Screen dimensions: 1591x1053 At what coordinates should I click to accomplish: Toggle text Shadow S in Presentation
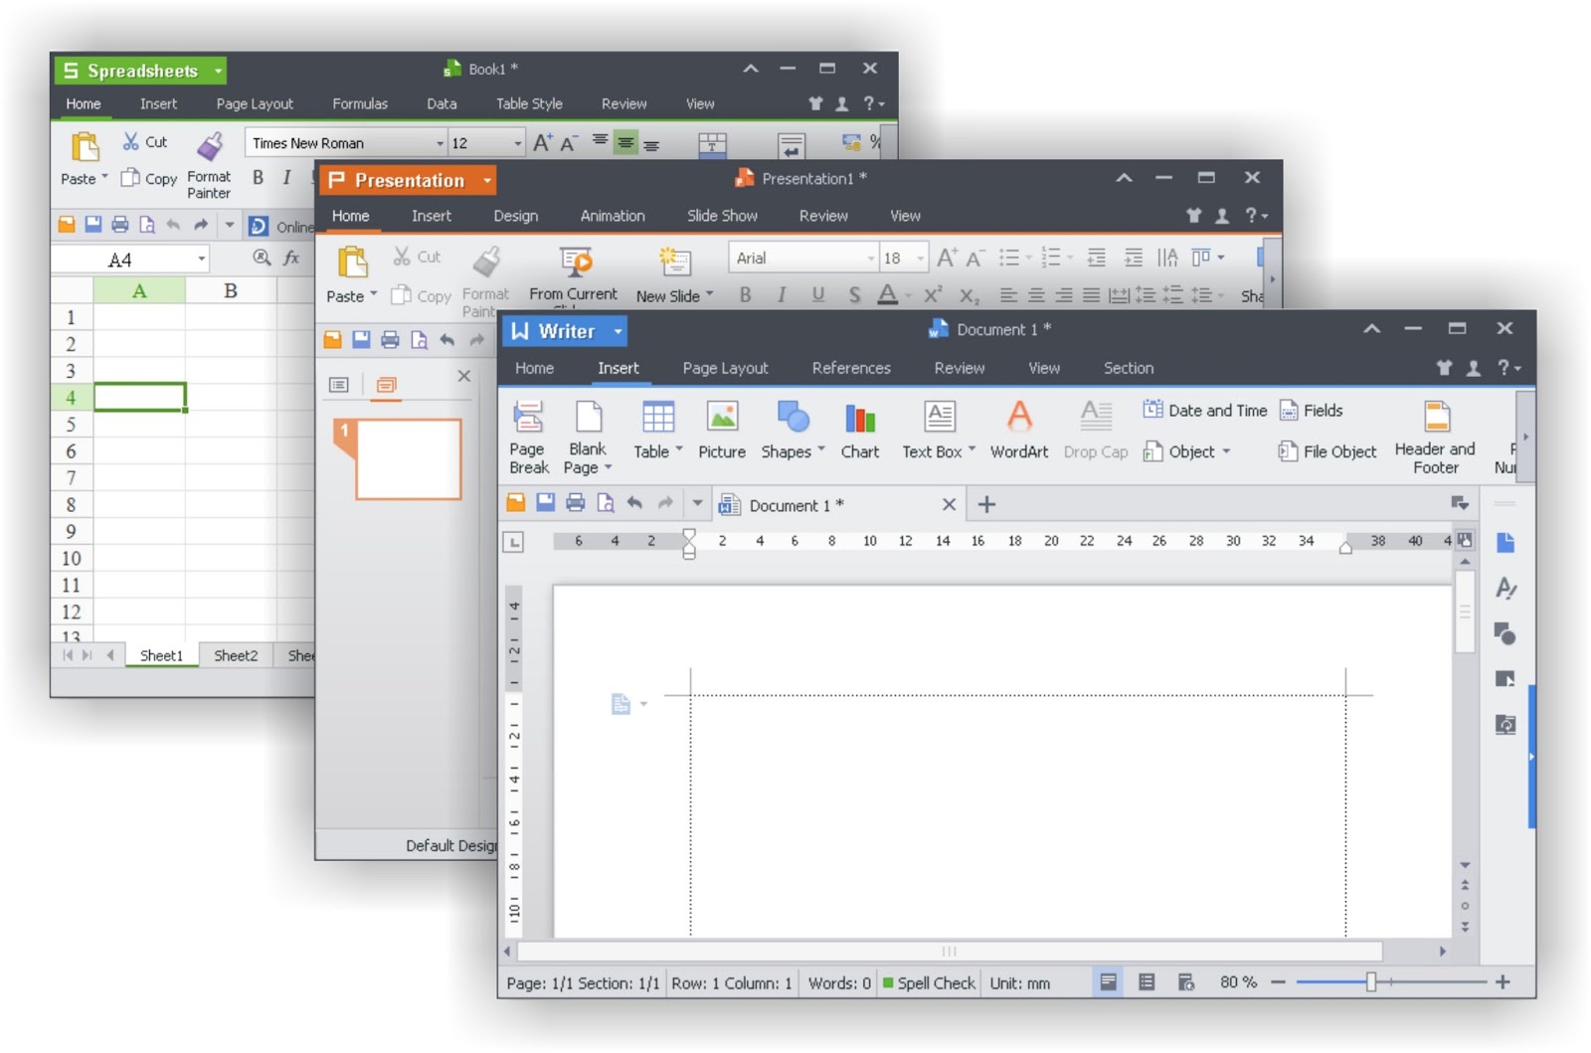coord(854,294)
